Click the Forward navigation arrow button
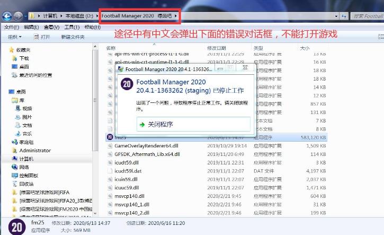384x235 pixels. click(x=18, y=16)
